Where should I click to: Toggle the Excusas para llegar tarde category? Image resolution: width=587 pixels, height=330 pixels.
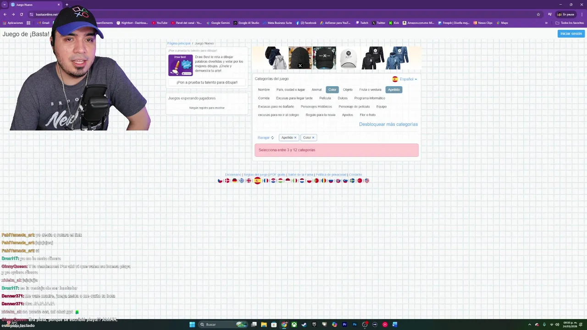point(294,98)
